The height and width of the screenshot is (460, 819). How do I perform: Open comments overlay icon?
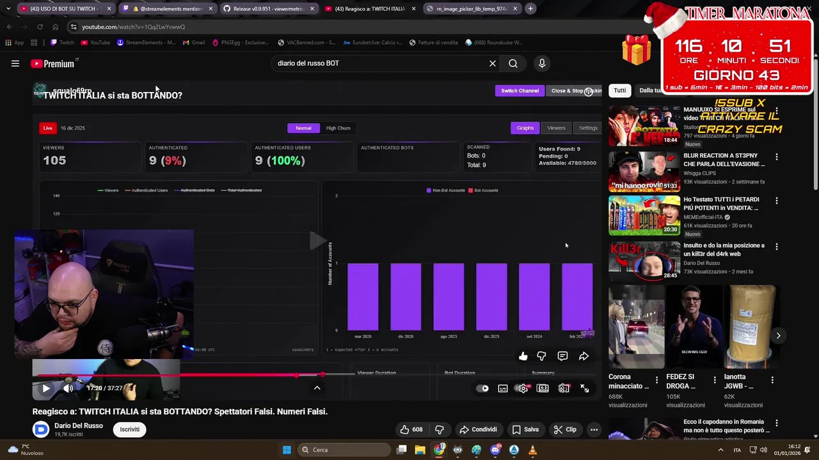[x=562, y=356]
